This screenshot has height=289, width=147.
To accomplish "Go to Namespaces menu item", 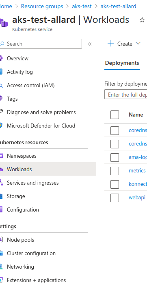I will pos(22,156).
